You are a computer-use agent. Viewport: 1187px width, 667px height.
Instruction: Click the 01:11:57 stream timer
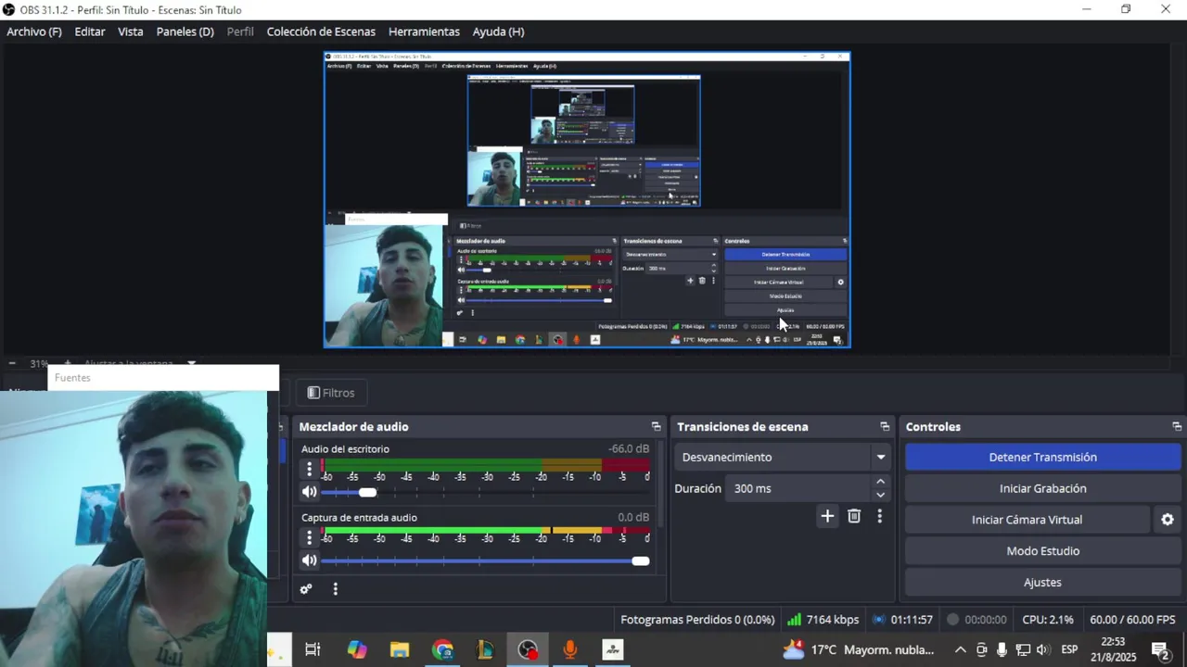912,620
